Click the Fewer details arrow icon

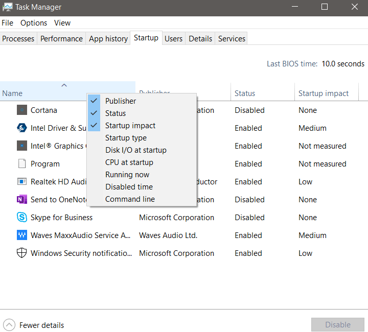point(9,325)
